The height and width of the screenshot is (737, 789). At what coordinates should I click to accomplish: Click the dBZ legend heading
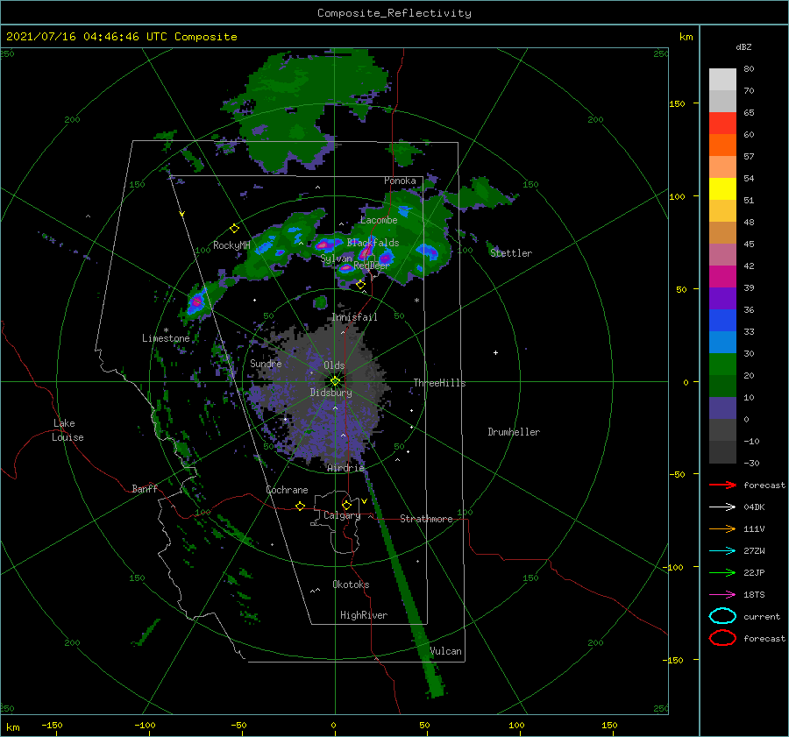743,46
